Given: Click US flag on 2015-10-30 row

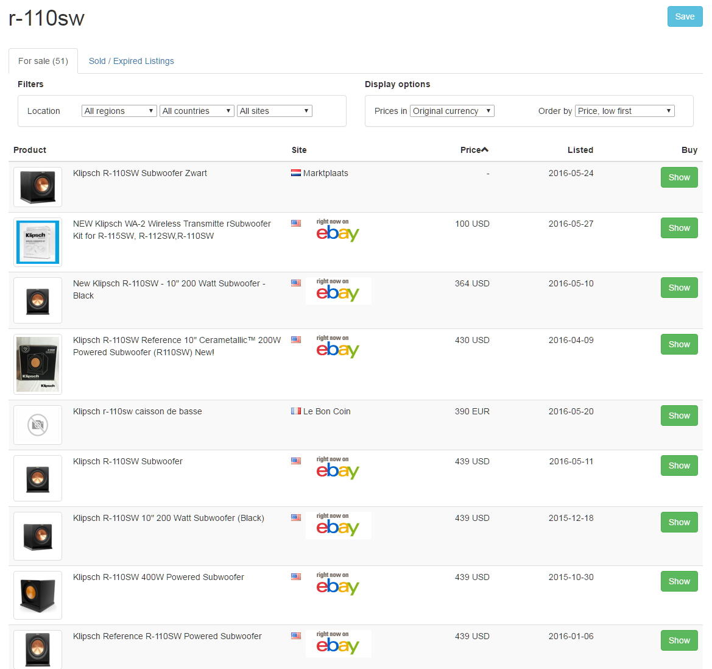Looking at the screenshot, I should tap(295, 577).
